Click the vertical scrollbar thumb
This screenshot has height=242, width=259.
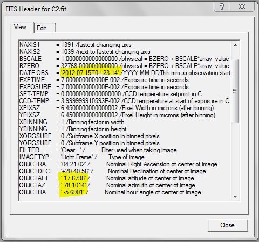click(235, 91)
